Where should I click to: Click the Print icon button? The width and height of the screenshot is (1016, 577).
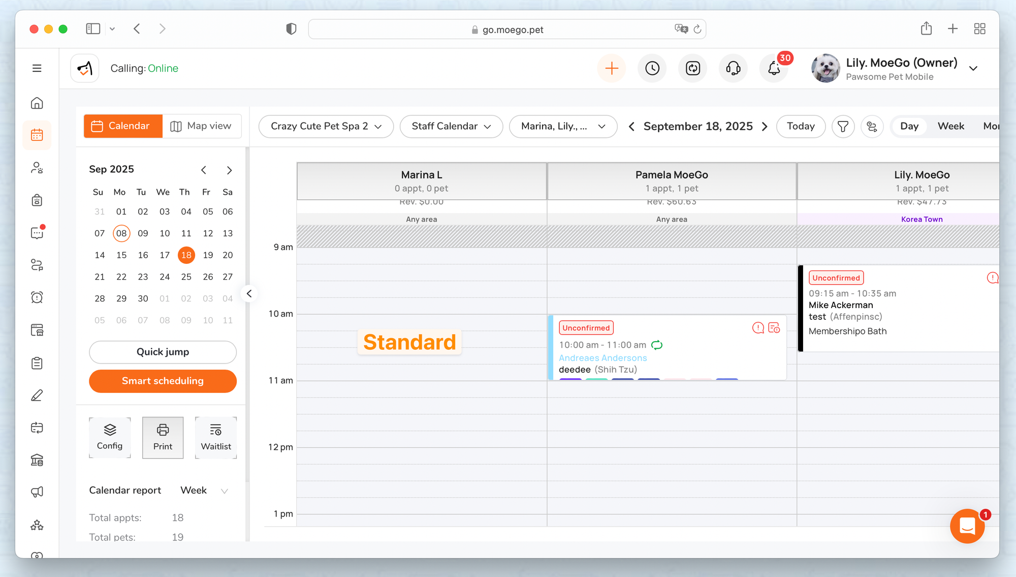click(x=163, y=437)
